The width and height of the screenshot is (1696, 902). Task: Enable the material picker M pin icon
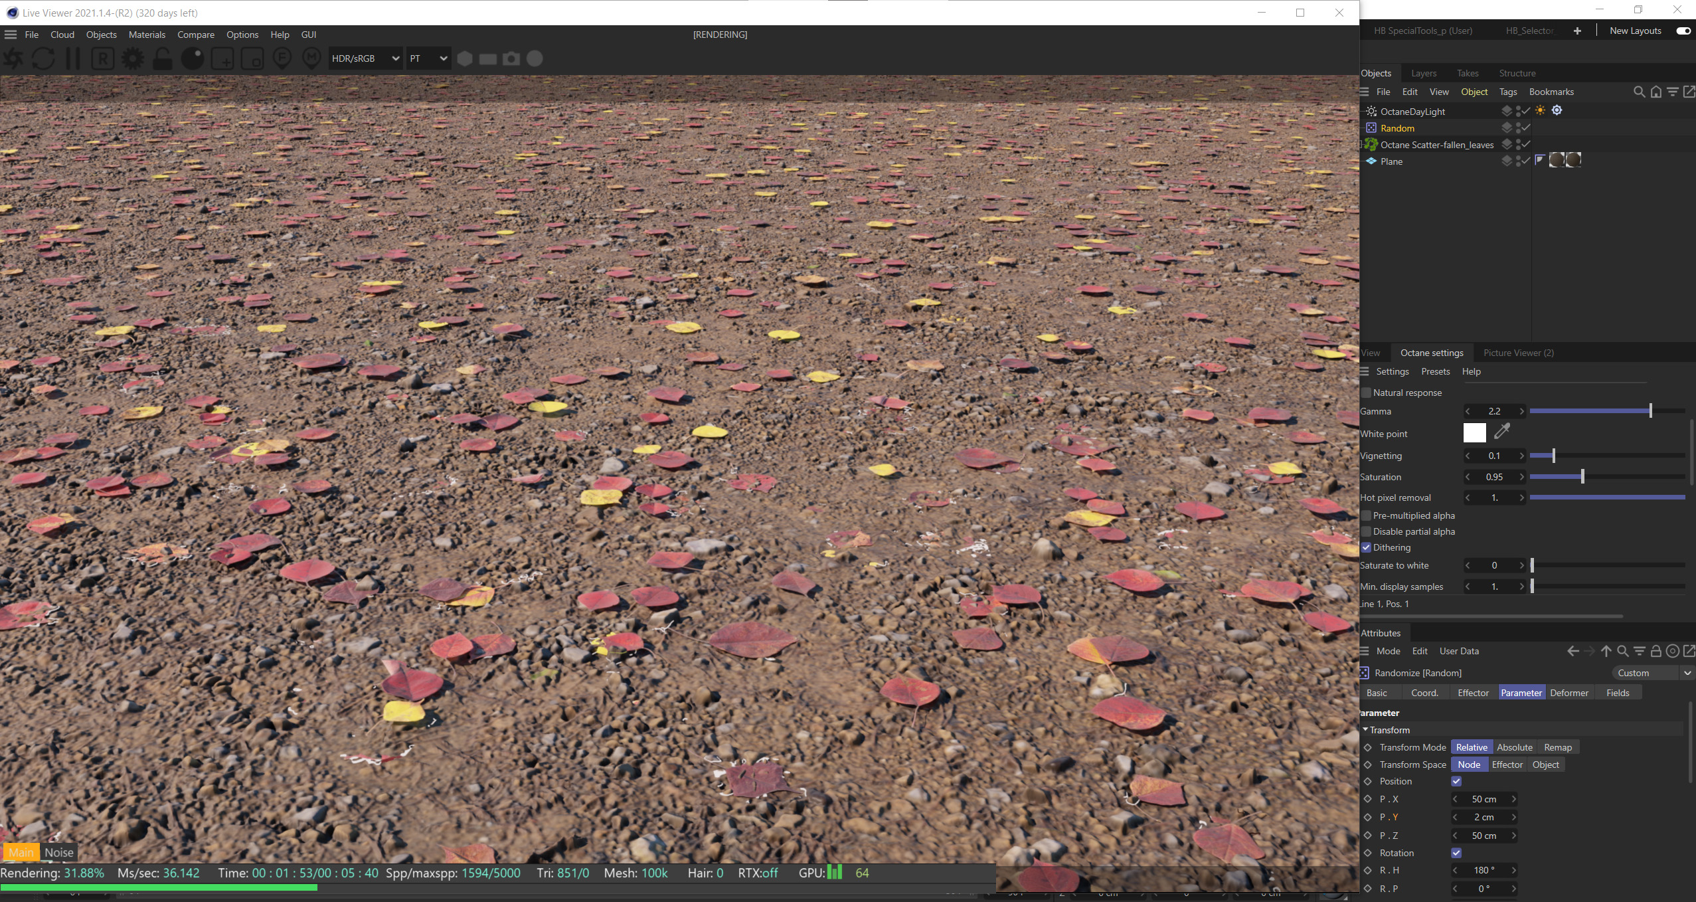311,59
